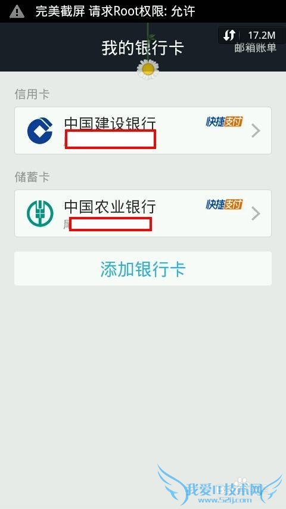Tap 快捷支付 badge on 建设银行 card
286x509 pixels.
[224, 122]
